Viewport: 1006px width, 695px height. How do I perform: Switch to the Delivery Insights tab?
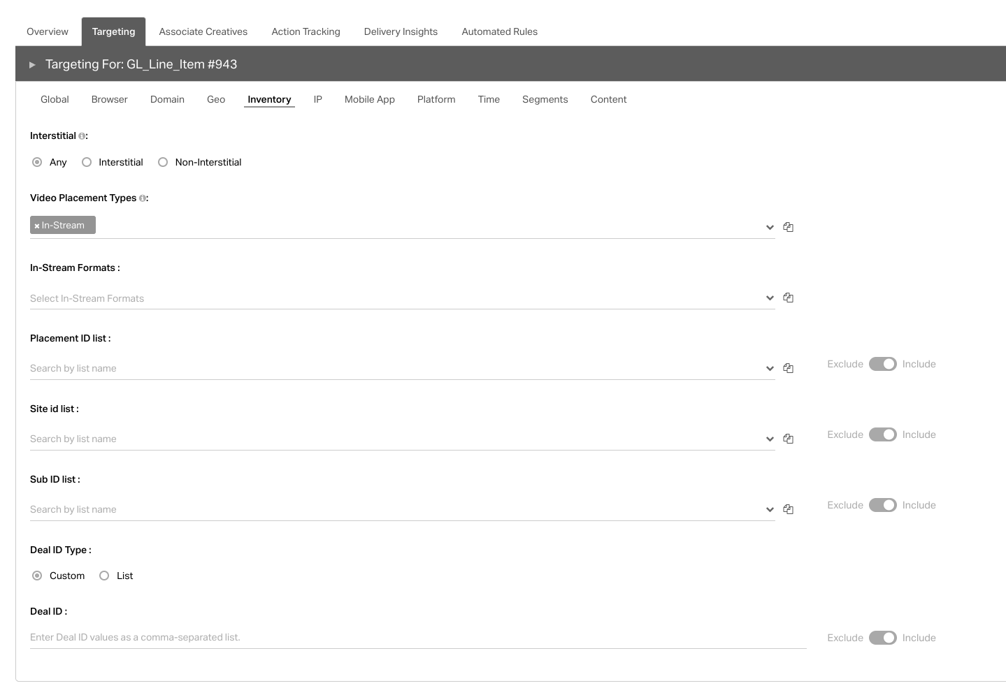click(401, 31)
